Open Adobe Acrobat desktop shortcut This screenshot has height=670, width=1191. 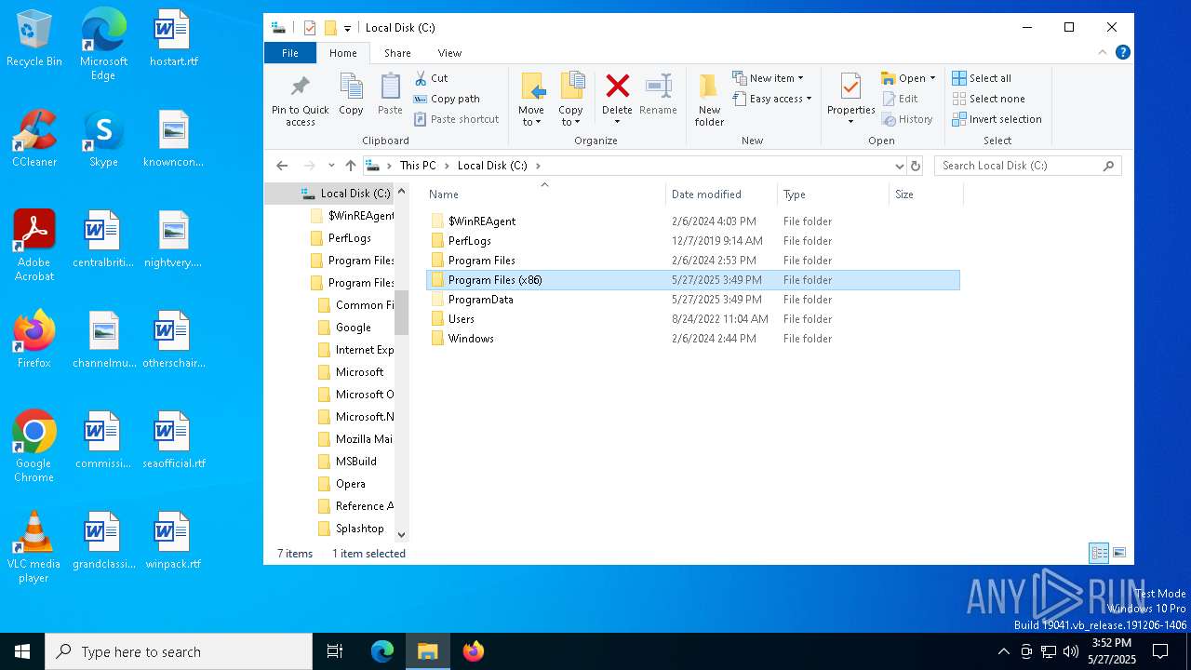coord(34,246)
